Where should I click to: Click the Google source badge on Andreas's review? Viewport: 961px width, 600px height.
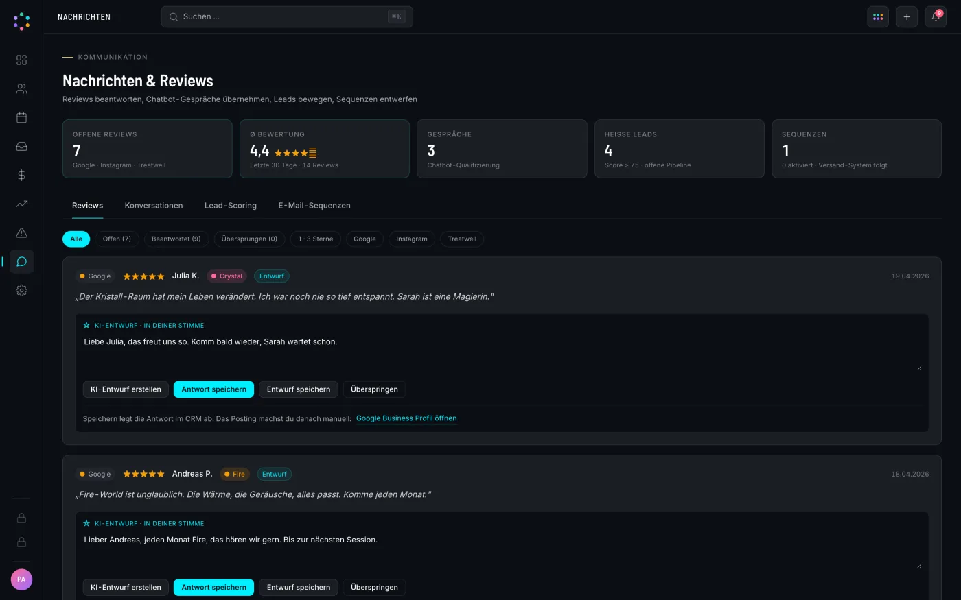[x=95, y=475]
